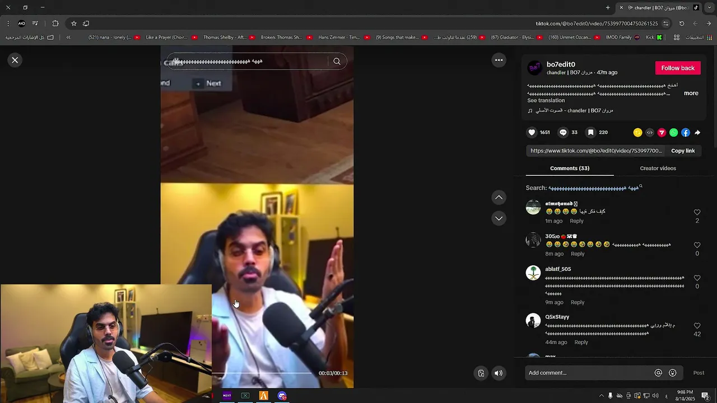Expand bookmarks overflow chevron

(68, 38)
